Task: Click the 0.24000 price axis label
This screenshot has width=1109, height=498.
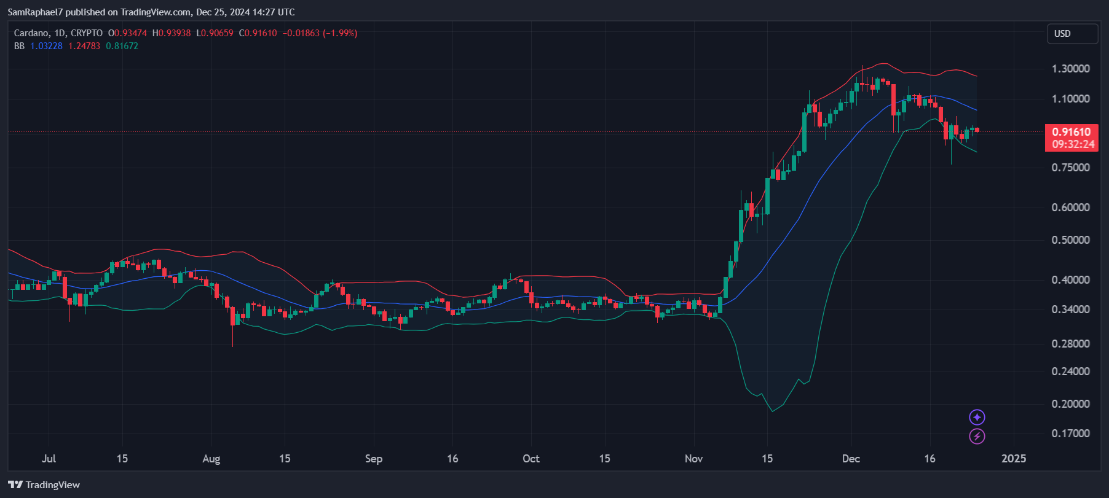Action: [1070, 372]
